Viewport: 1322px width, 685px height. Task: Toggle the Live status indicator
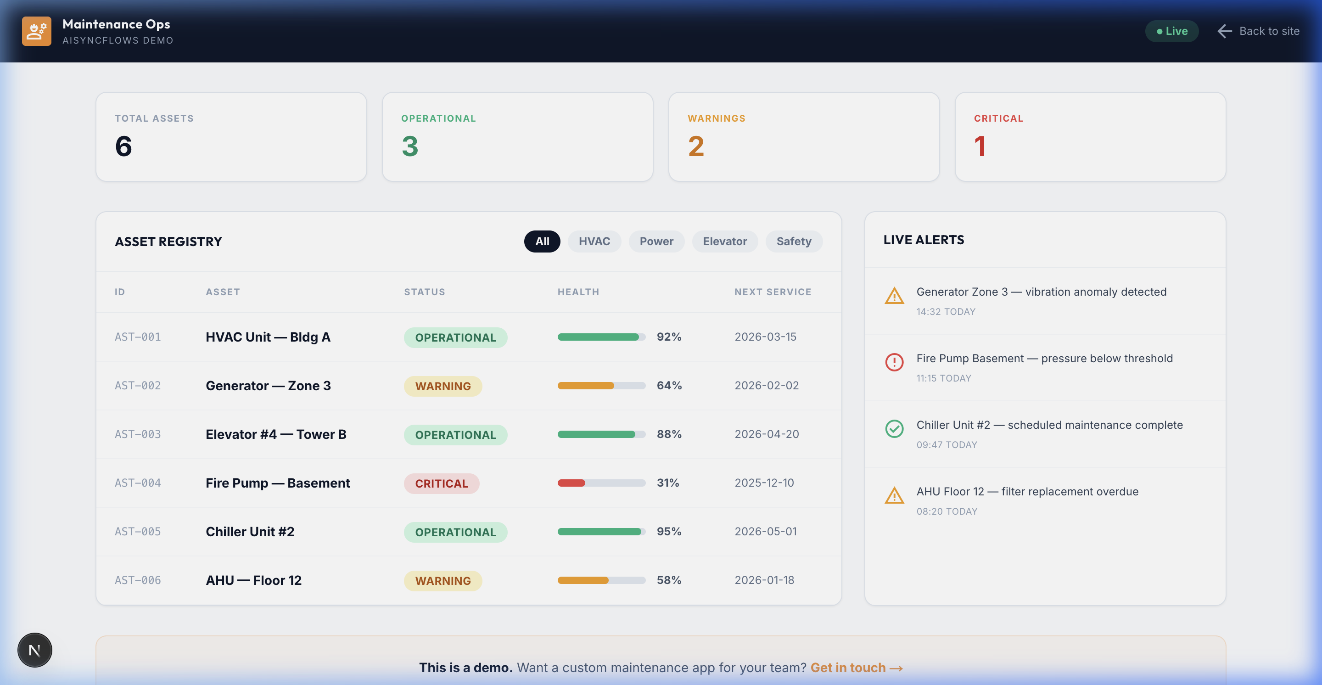pyautogui.click(x=1171, y=31)
